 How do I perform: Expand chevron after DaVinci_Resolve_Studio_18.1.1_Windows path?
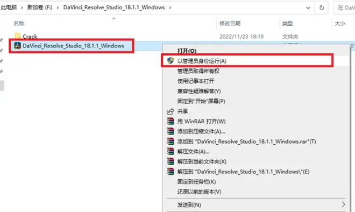(x=170, y=8)
